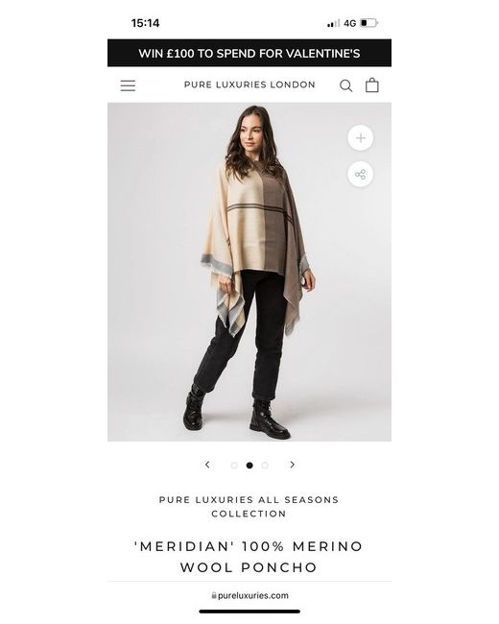Show previous image with left arrow

[207, 465]
